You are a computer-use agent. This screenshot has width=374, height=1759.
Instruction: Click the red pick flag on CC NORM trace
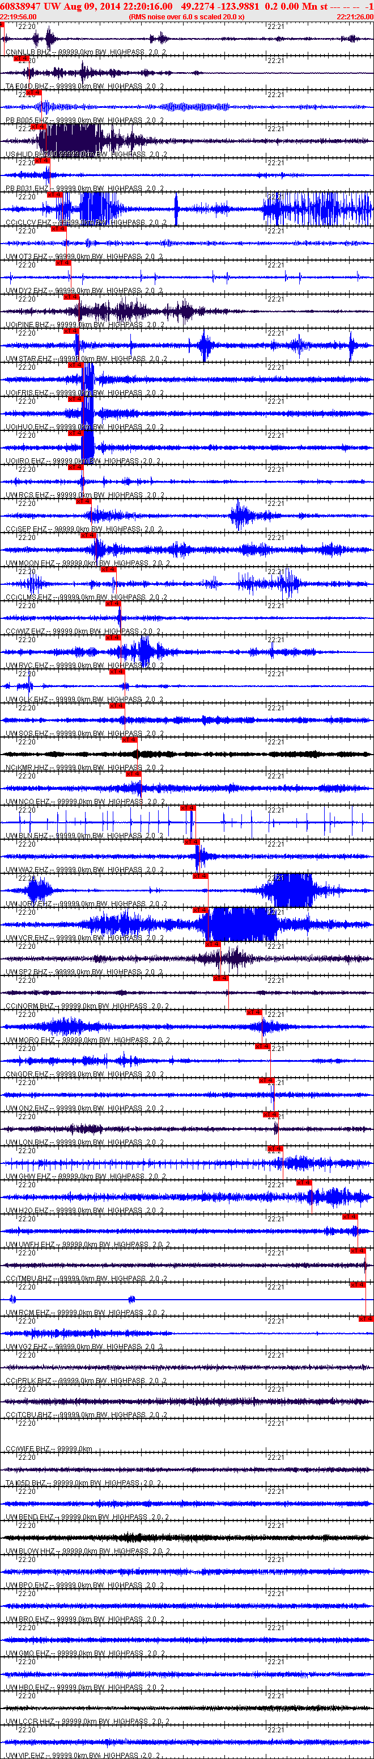pyautogui.click(x=220, y=978)
